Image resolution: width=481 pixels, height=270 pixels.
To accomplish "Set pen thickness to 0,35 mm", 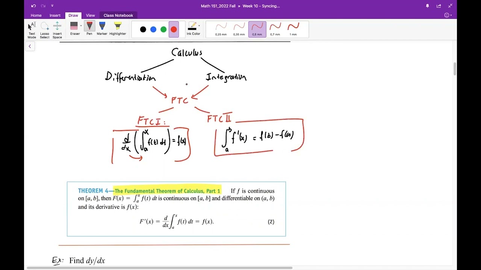I will coord(239,29).
